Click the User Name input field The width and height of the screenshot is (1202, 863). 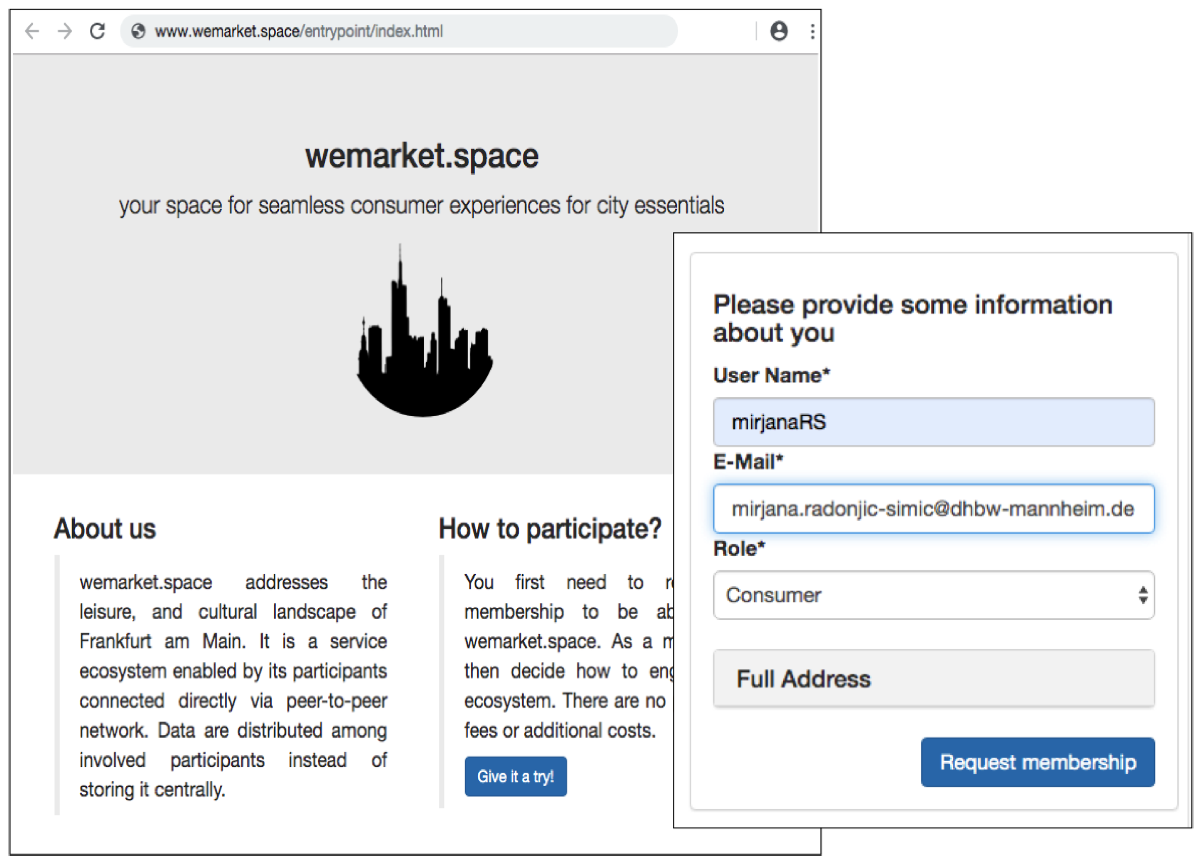[933, 422]
